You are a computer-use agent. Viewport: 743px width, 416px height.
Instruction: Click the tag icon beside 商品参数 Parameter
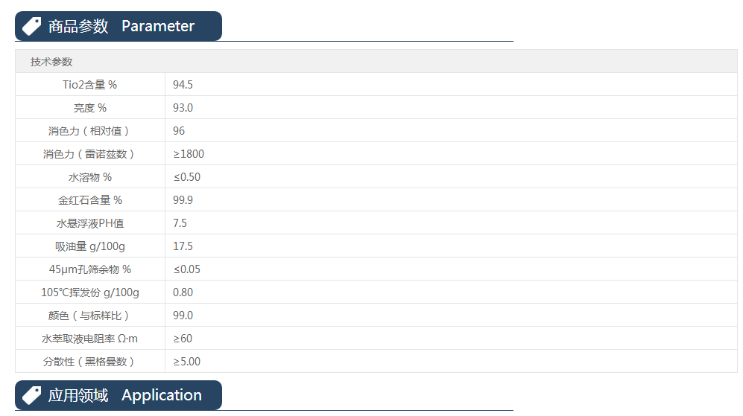point(31,26)
